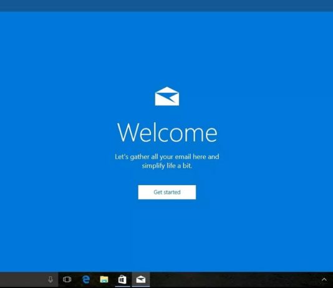Open Task View from the taskbar
The width and height of the screenshot is (333, 288).
click(67, 279)
